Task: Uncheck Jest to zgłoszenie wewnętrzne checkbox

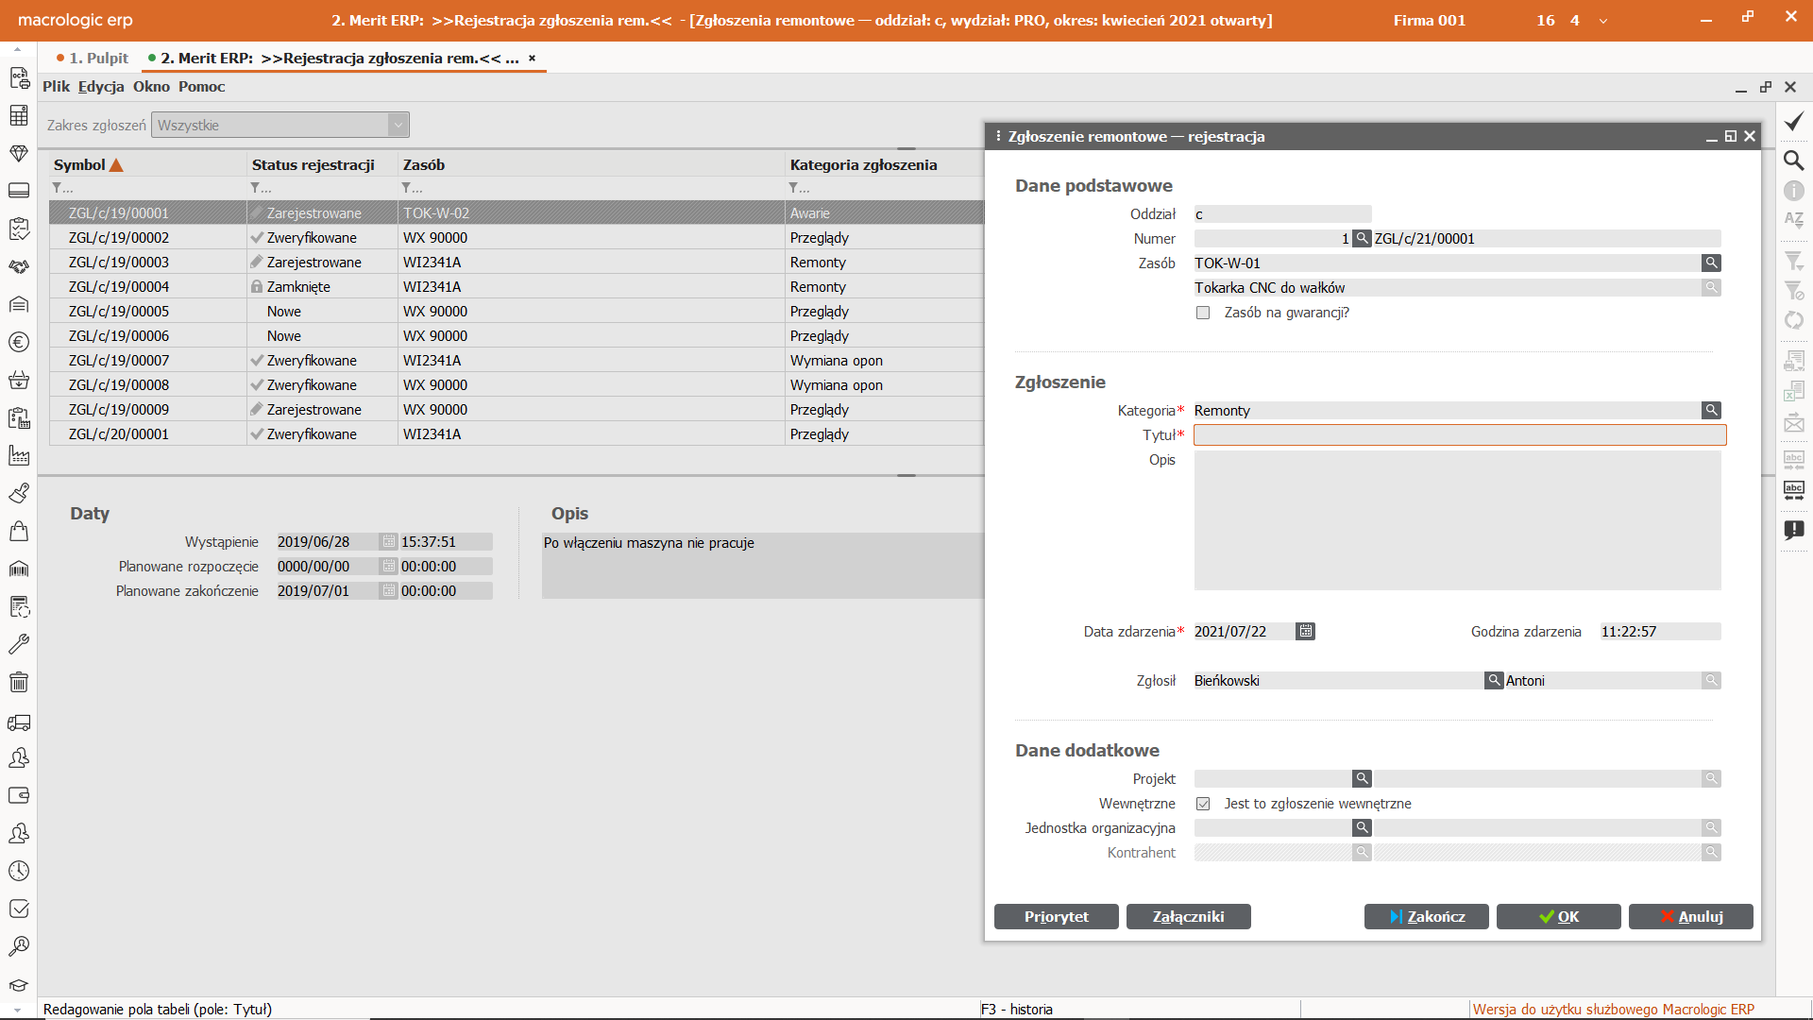Action: [1203, 804]
